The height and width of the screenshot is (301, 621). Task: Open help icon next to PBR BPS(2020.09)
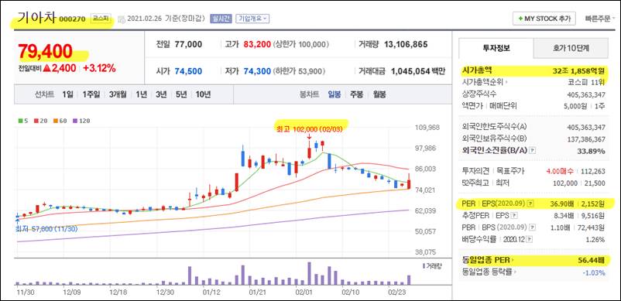coord(533,227)
